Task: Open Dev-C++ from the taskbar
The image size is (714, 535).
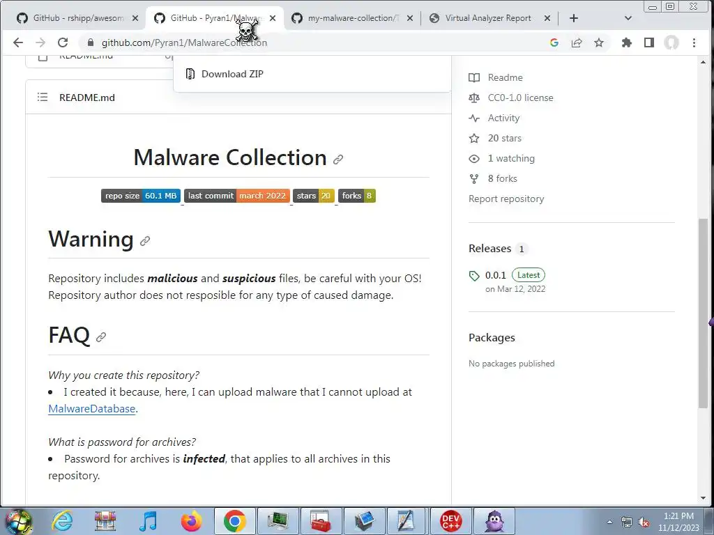Action: (451, 521)
